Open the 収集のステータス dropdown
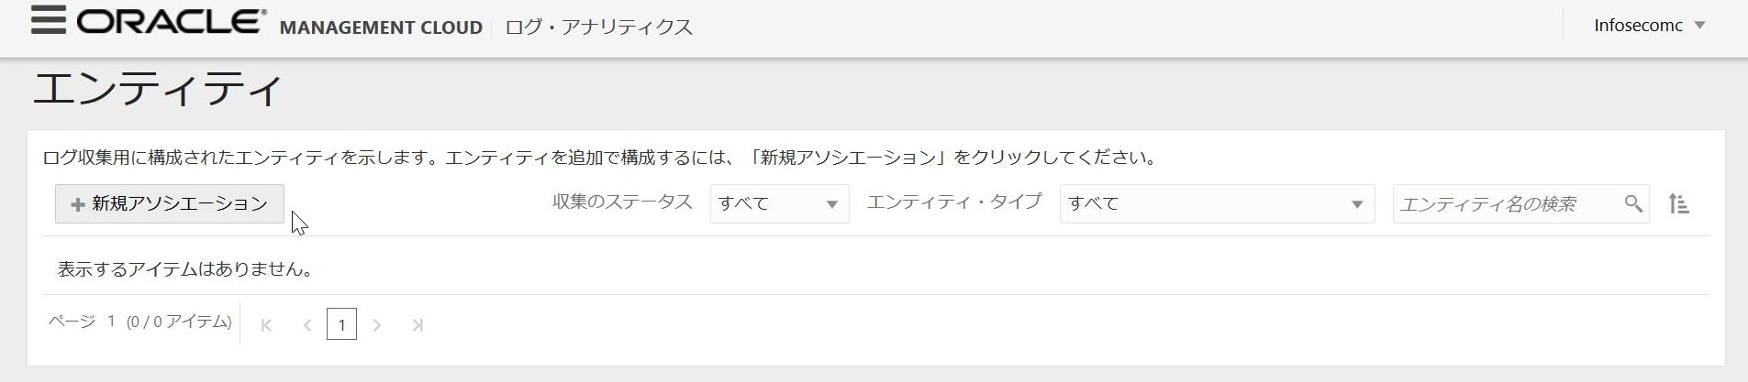The height and width of the screenshot is (382, 1748). click(780, 203)
